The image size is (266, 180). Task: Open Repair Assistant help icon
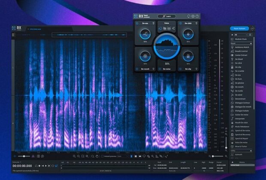pos(197,16)
